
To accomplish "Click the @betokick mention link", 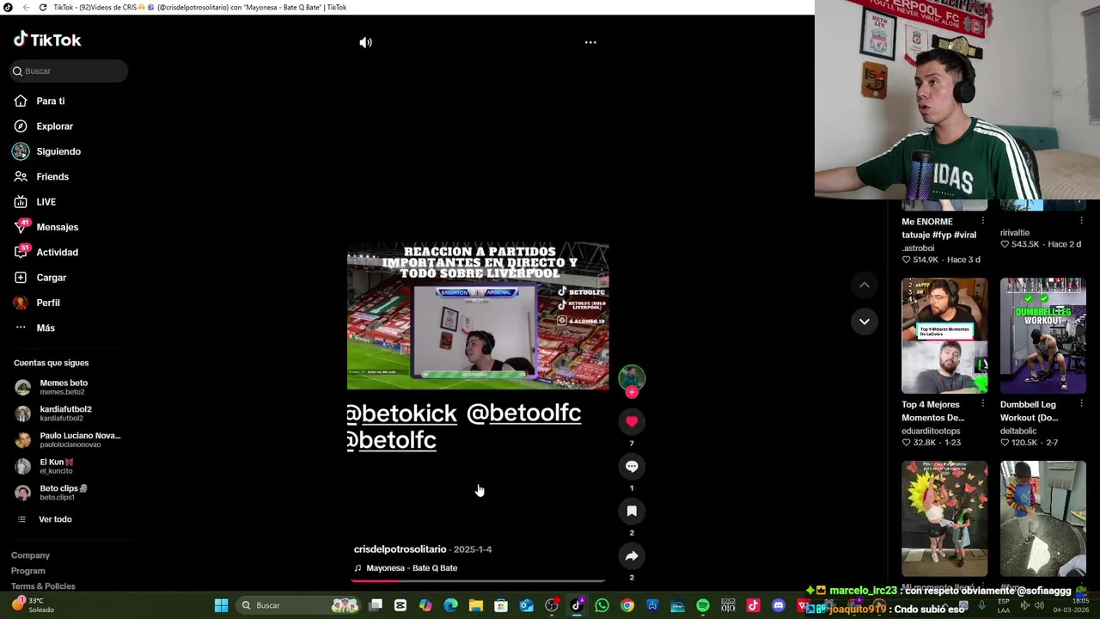I will pyautogui.click(x=401, y=414).
